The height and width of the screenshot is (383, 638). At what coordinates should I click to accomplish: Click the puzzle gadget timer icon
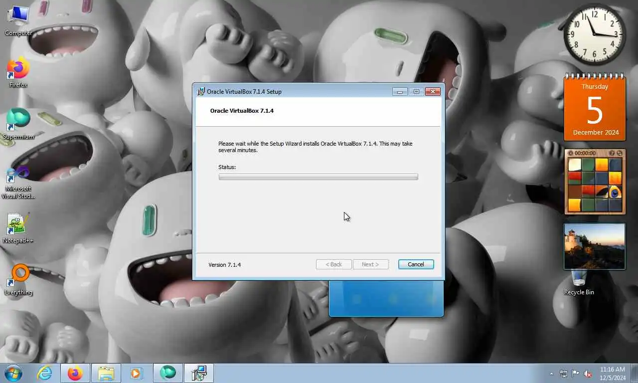pyautogui.click(x=571, y=153)
